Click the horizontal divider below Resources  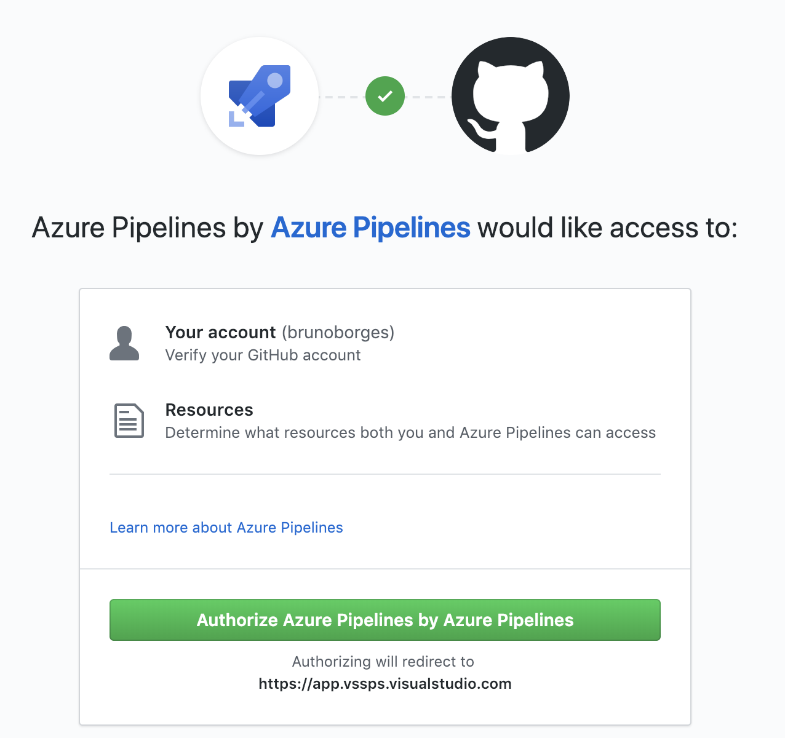pos(385,474)
